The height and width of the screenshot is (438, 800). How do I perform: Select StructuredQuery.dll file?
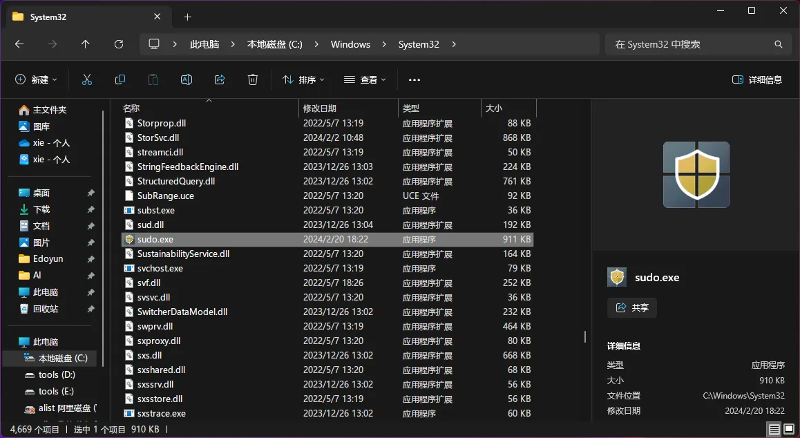click(x=327, y=181)
